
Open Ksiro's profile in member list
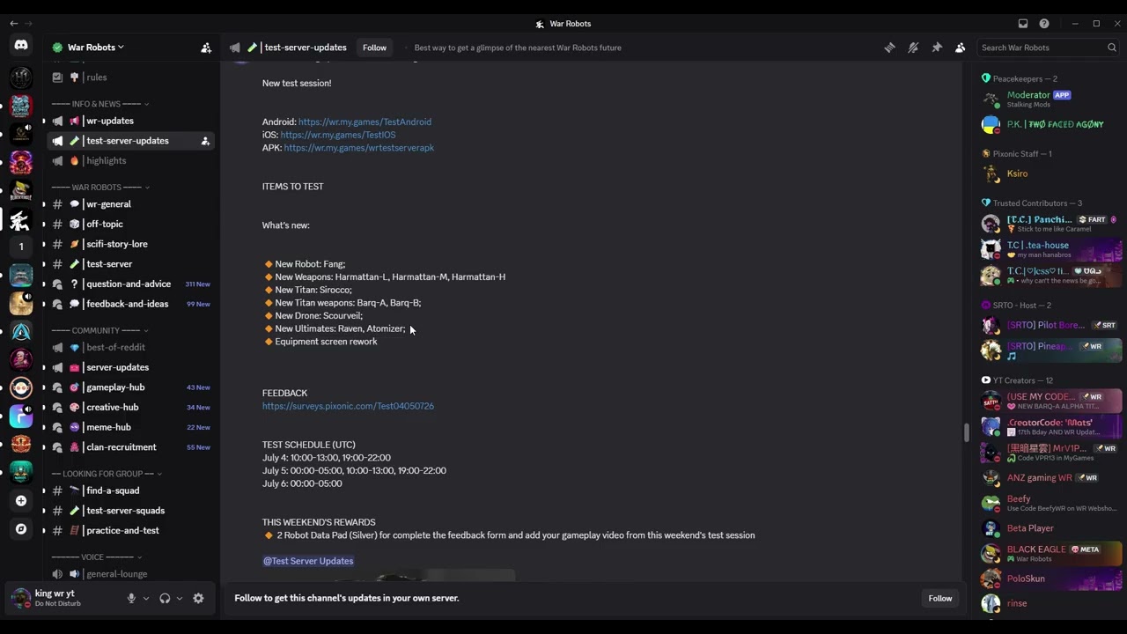tap(1051, 174)
